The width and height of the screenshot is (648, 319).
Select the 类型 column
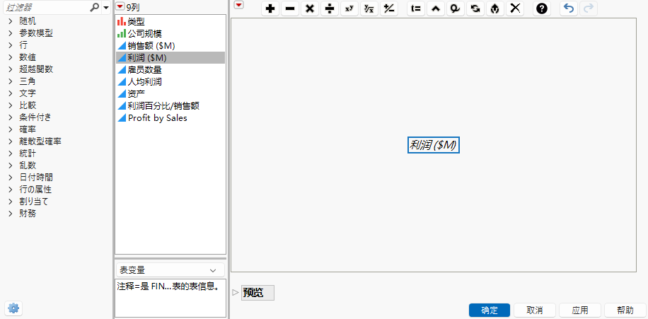(x=170, y=21)
